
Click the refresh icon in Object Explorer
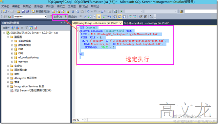tap(31, 28)
